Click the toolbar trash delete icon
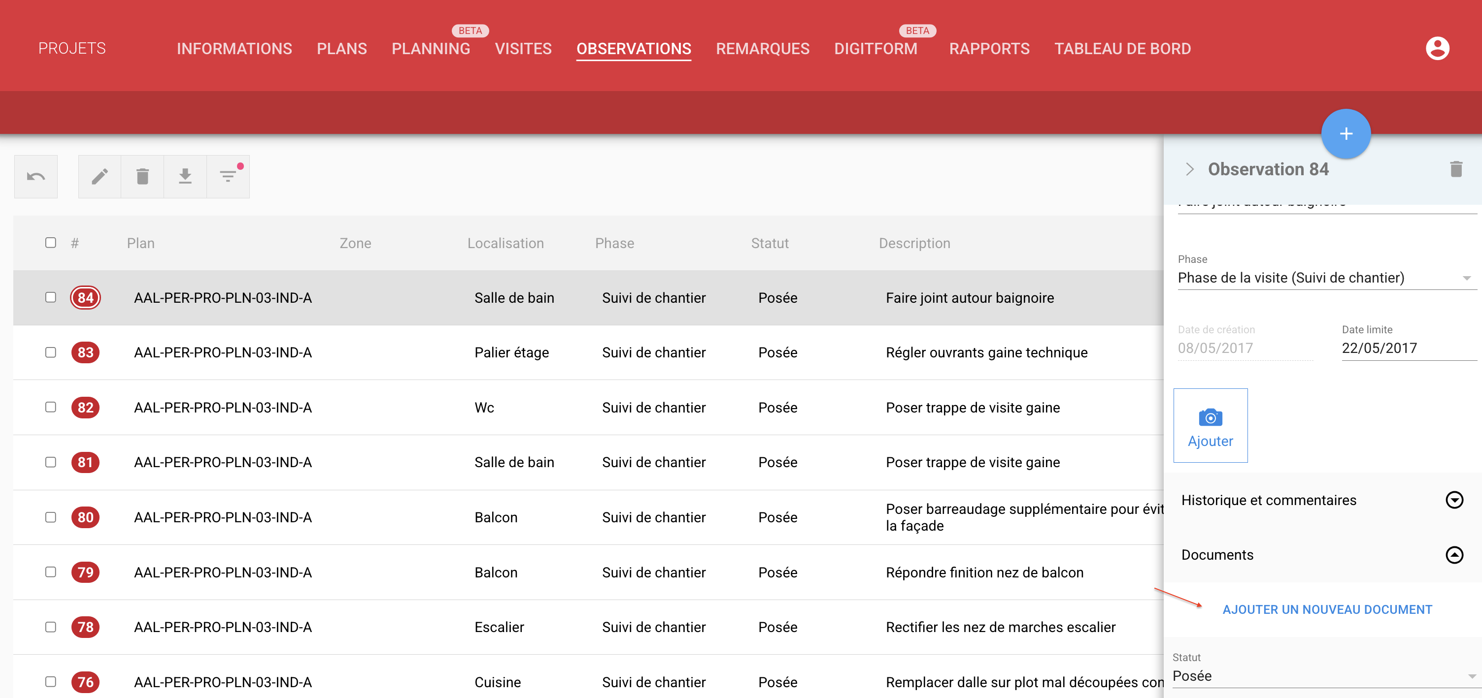This screenshot has width=1482, height=698. click(x=142, y=177)
